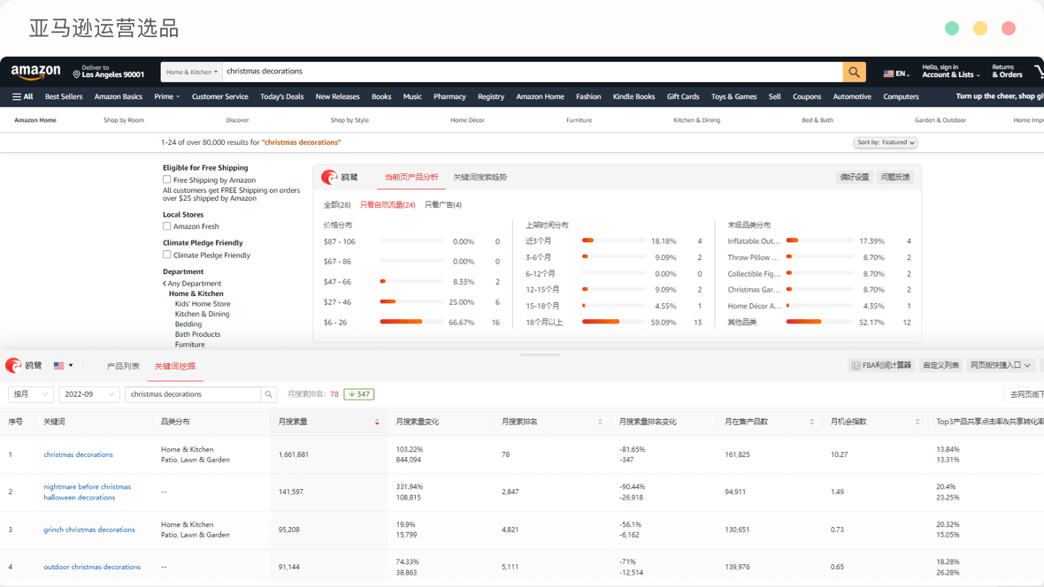The height and width of the screenshot is (587, 1044).
Task: Sort the monthly products-on-sale column
Action: click(x=811, y=422)
